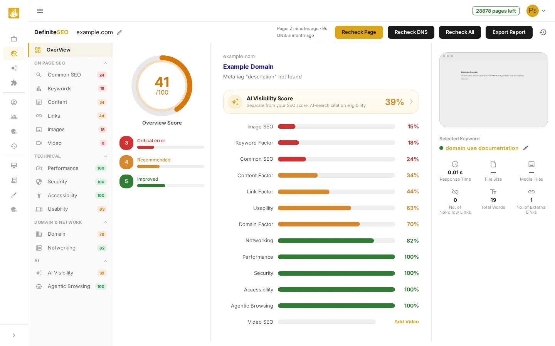Open the Video sidebar item
The width and height of the screenshot is (555, 346).
(71, 143)
